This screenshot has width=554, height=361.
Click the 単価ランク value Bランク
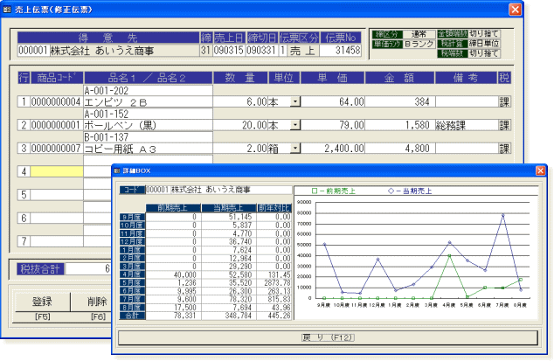click(419, 44)
